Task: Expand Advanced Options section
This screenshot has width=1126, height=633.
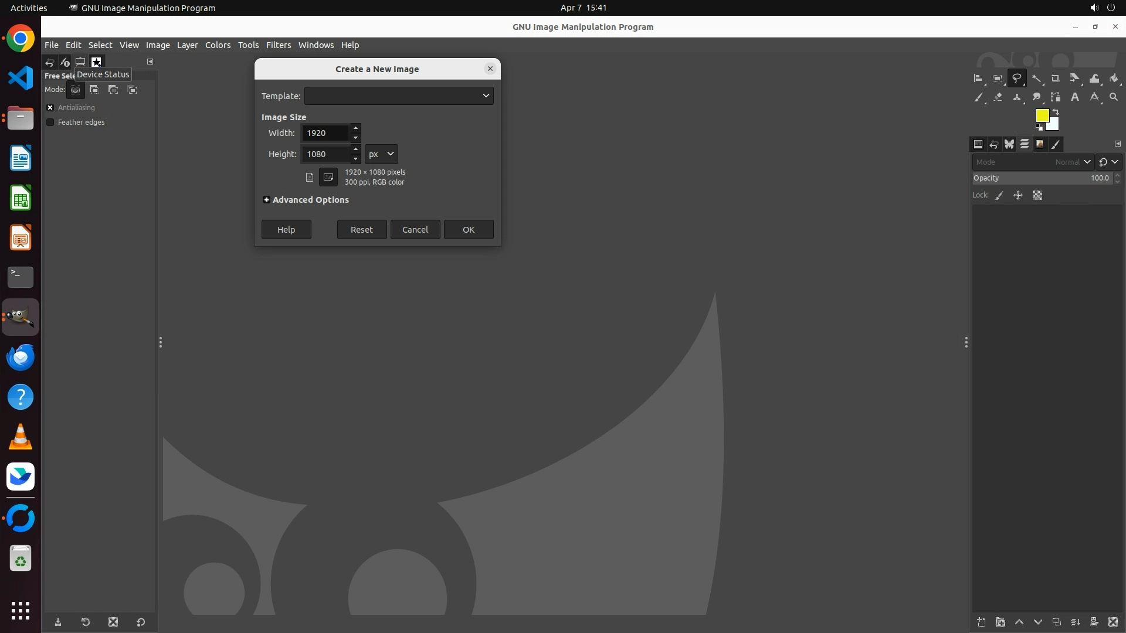Action: (x=267, y=200)
